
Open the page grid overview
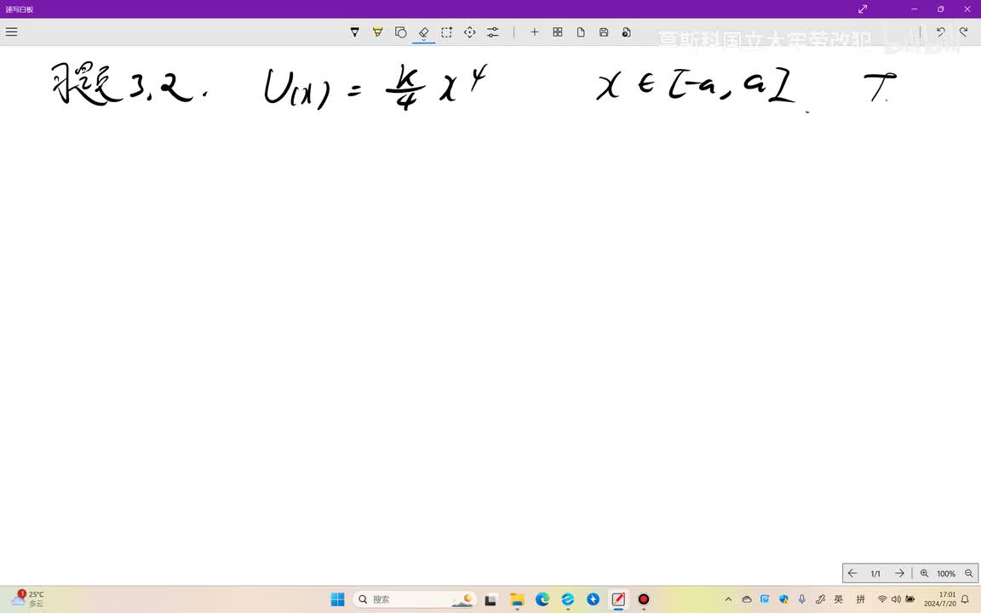click(558, 32)
